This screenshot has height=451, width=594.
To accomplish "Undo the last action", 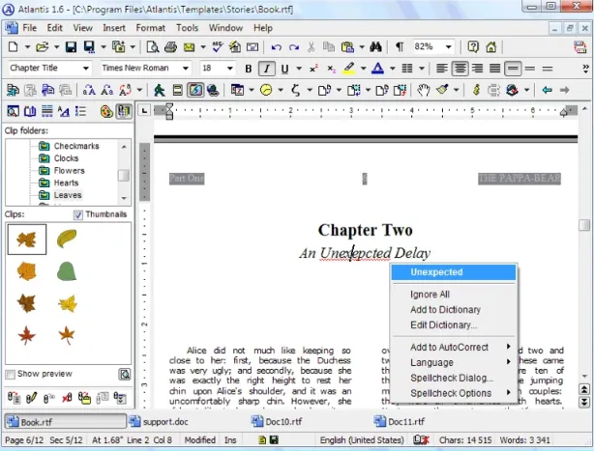I will [x=276, y=47].
